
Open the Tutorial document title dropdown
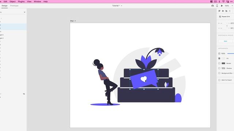click(117, 6)
